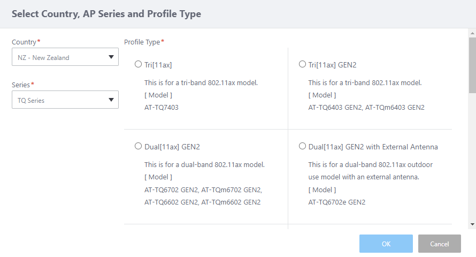Image resolution: width=476 pixels, height=257 pixels.
Task: Click the Series dropdown arrow icon
Action: [111, 100]
